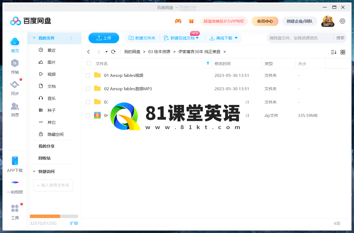Click storage usage progress bar
This screenshot has width=354, height=233.
tap(54, 216)
